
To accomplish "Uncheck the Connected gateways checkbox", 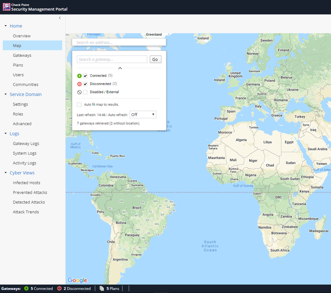I will tap(85, 76).
